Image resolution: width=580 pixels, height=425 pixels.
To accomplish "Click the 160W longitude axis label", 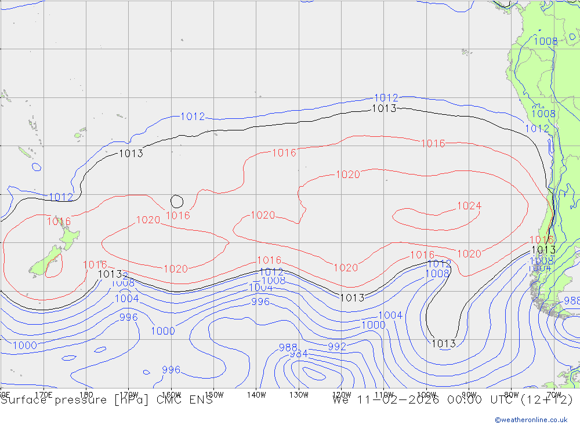I will [x=171, y=395].
